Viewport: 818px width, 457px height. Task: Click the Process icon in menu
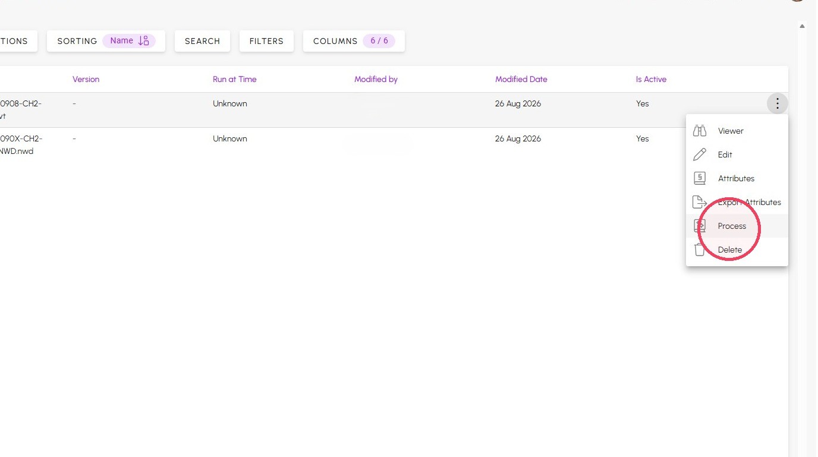[x=700, y=226]
